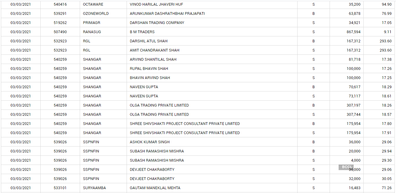The height and width of the screenshot is (193, 396).
Task: Select AMIT CHANDRAKANT SHAH client name
Action: [x=154, y=50]
